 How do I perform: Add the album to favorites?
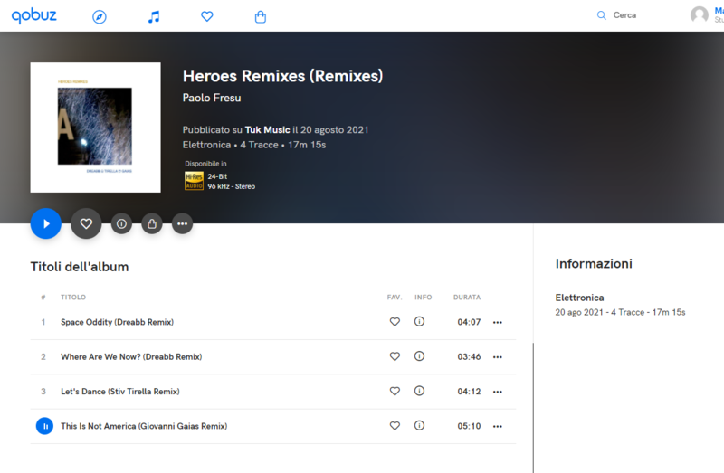(86, 223)
